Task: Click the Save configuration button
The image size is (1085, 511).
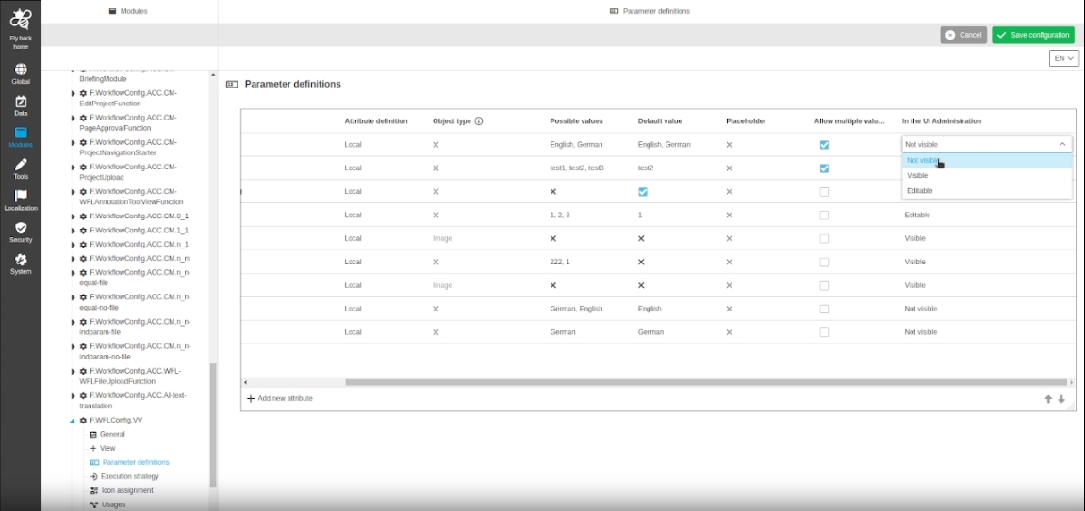Action: click(x=1032, y=35)
